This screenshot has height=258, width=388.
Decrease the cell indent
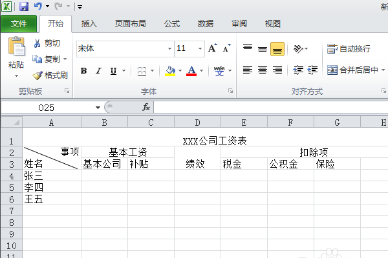(298, 70)
